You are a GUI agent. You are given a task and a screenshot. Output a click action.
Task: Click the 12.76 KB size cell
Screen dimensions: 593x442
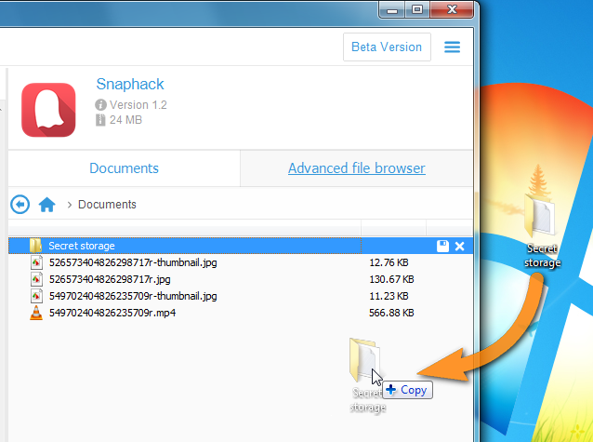click(389, 262)
